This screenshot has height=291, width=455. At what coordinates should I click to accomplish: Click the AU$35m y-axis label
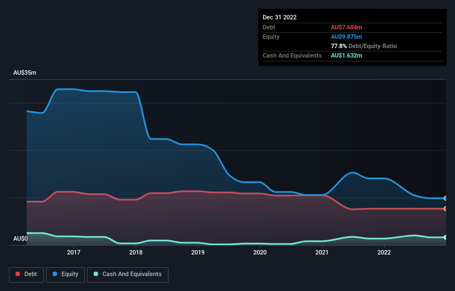pos(25,72)
